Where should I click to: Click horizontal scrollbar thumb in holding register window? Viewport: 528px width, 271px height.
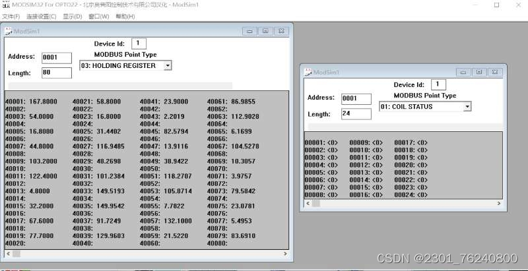point(16,253)
